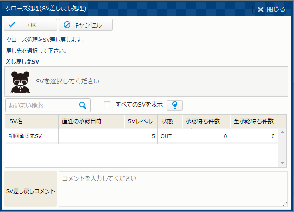Select the 初回承認先SV row
Image resolution: width=294 pixels, height=212 pixels.
click(x=31, y=136)
